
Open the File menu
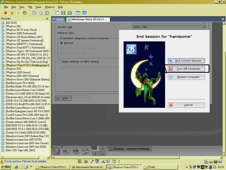click(6, 7)
